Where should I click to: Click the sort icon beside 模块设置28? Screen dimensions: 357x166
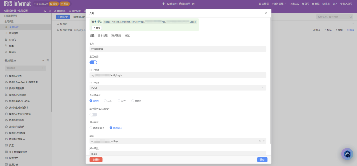pos(48,61)
